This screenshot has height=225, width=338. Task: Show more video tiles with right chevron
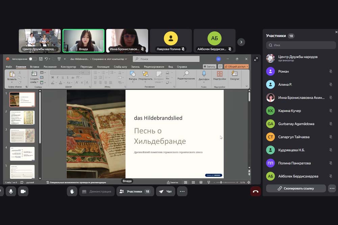(241, 42)
